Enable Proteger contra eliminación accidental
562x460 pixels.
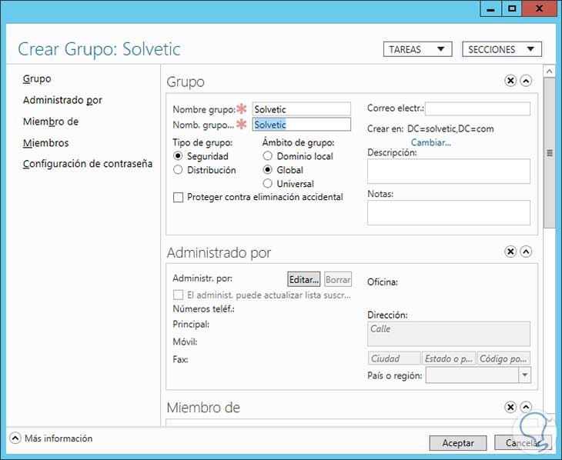click(x=178, y=198)
